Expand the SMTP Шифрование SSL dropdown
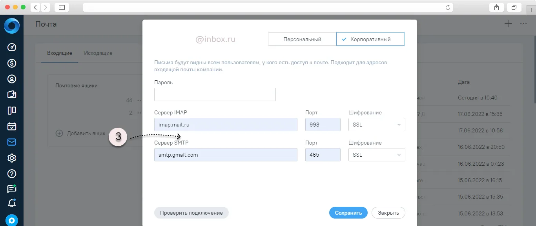Viewport: 536px width, 226px height. 377,155
